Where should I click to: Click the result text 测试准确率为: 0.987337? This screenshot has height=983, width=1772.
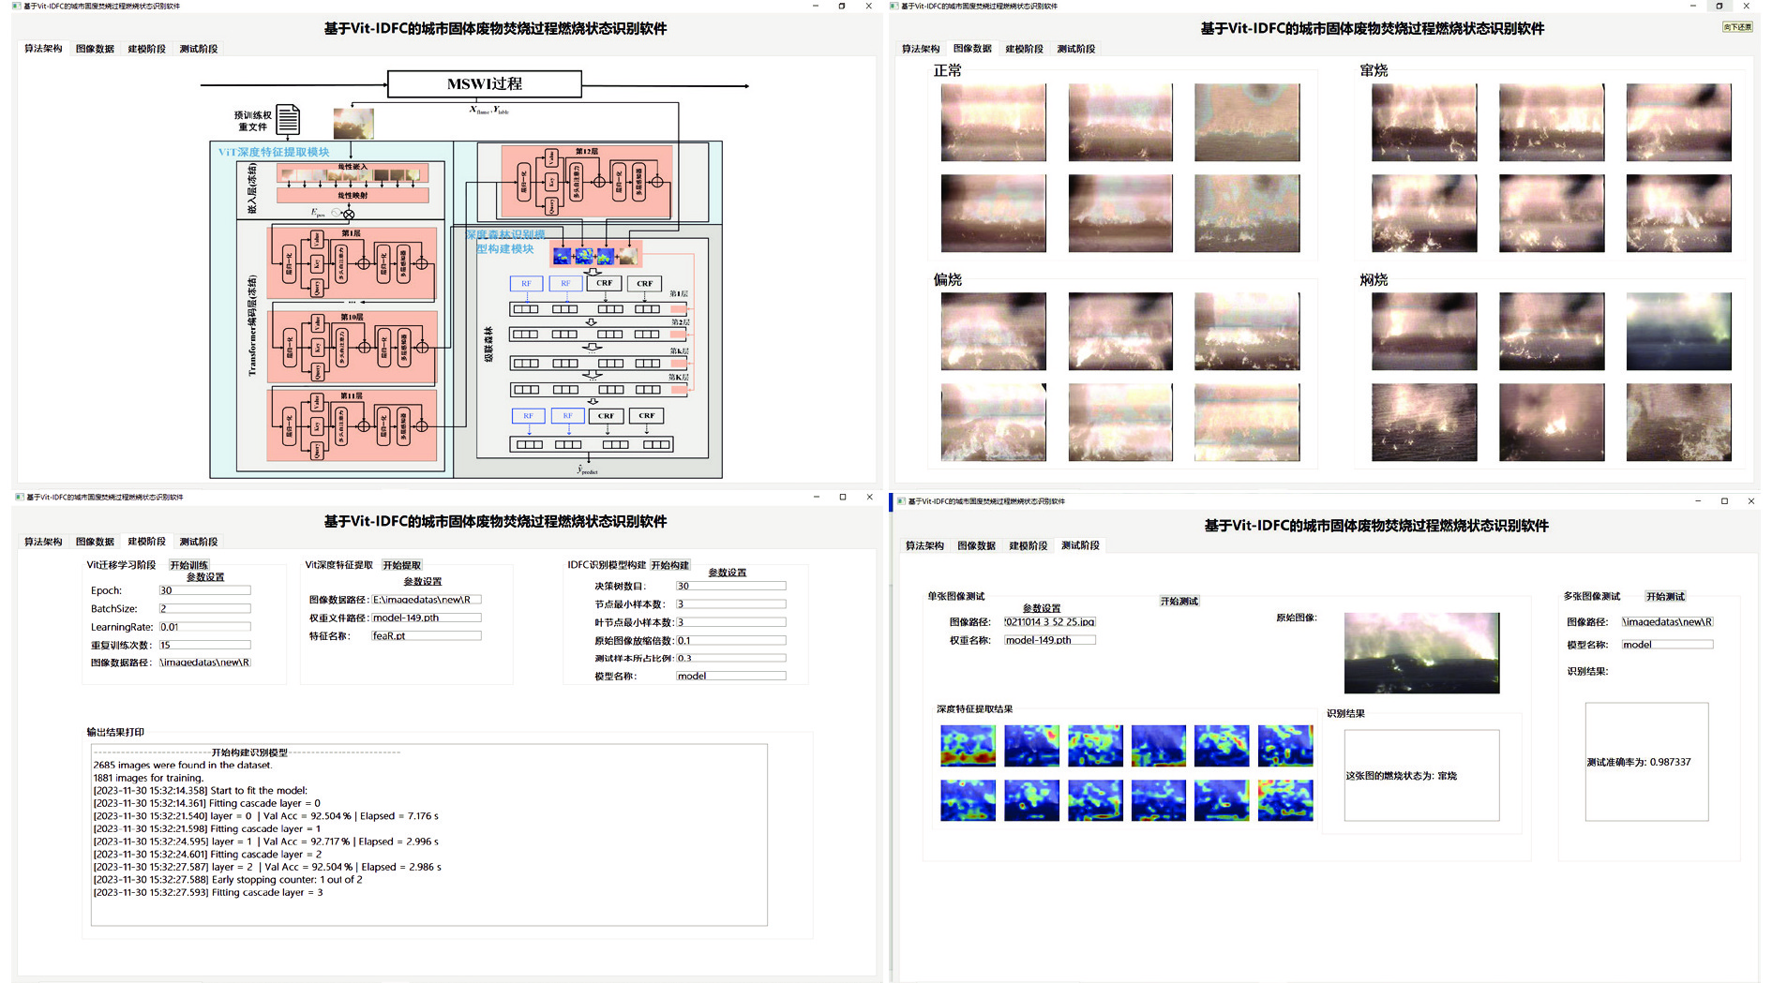pyautogui.click(x=1639, y=762)
